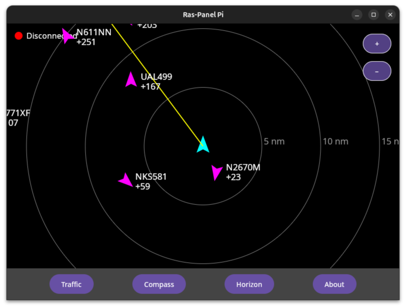
Task: Zoom out with the minus button
Action: tap(377, 71)
